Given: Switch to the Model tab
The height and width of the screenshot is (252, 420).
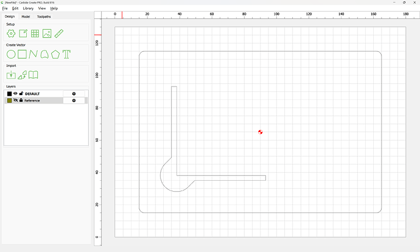Looking at the screenshot, I should (x=26, y=16).
